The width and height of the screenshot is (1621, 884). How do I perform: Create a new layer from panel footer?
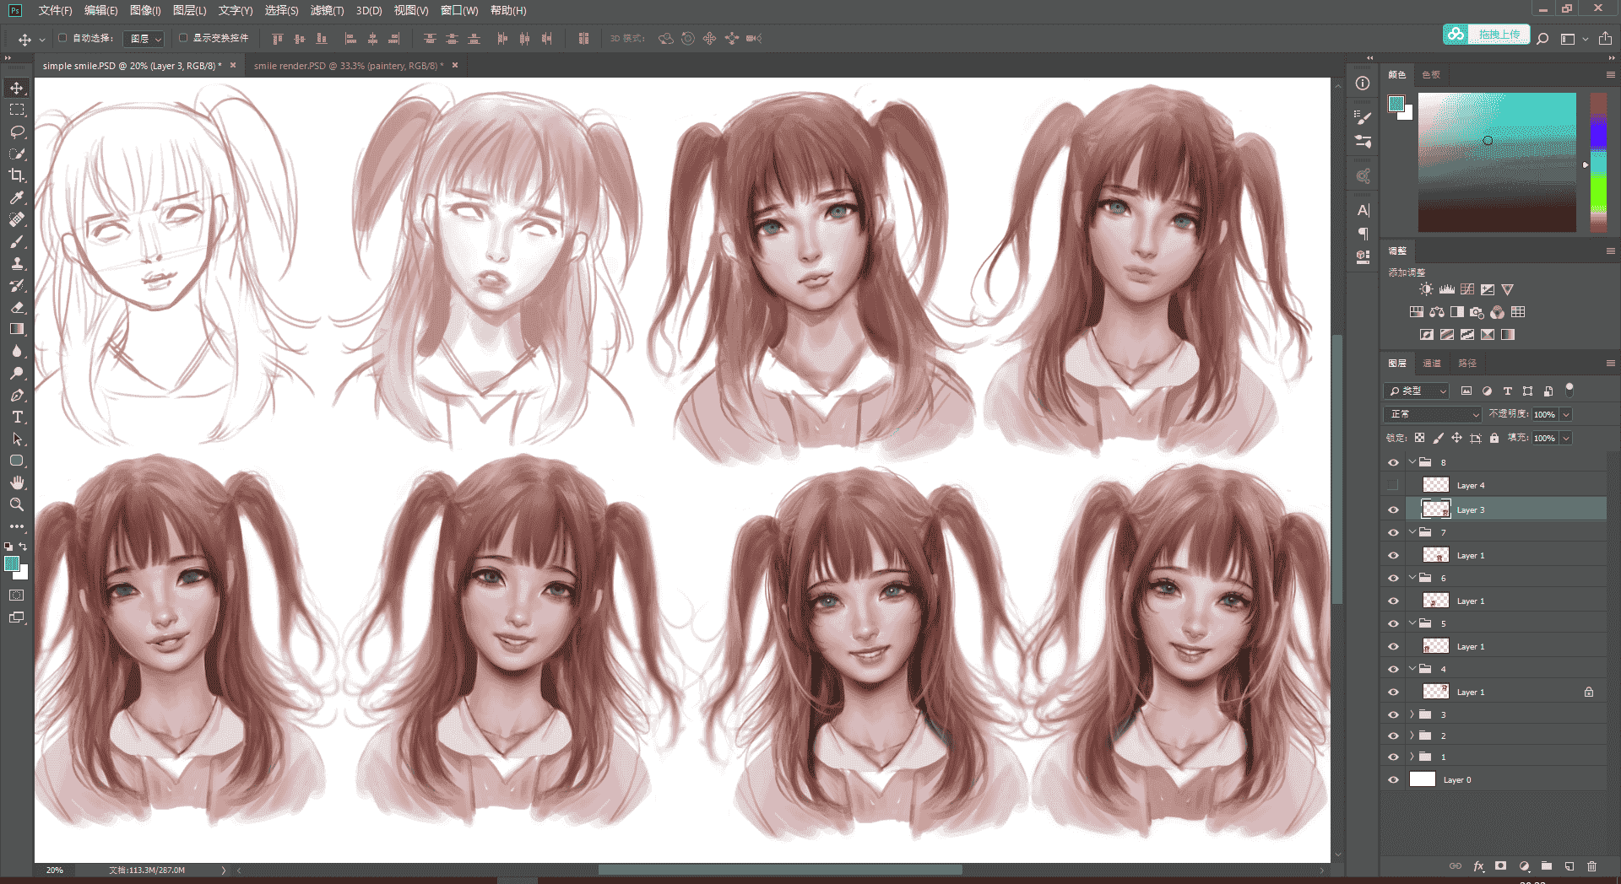click(1569, 866)
